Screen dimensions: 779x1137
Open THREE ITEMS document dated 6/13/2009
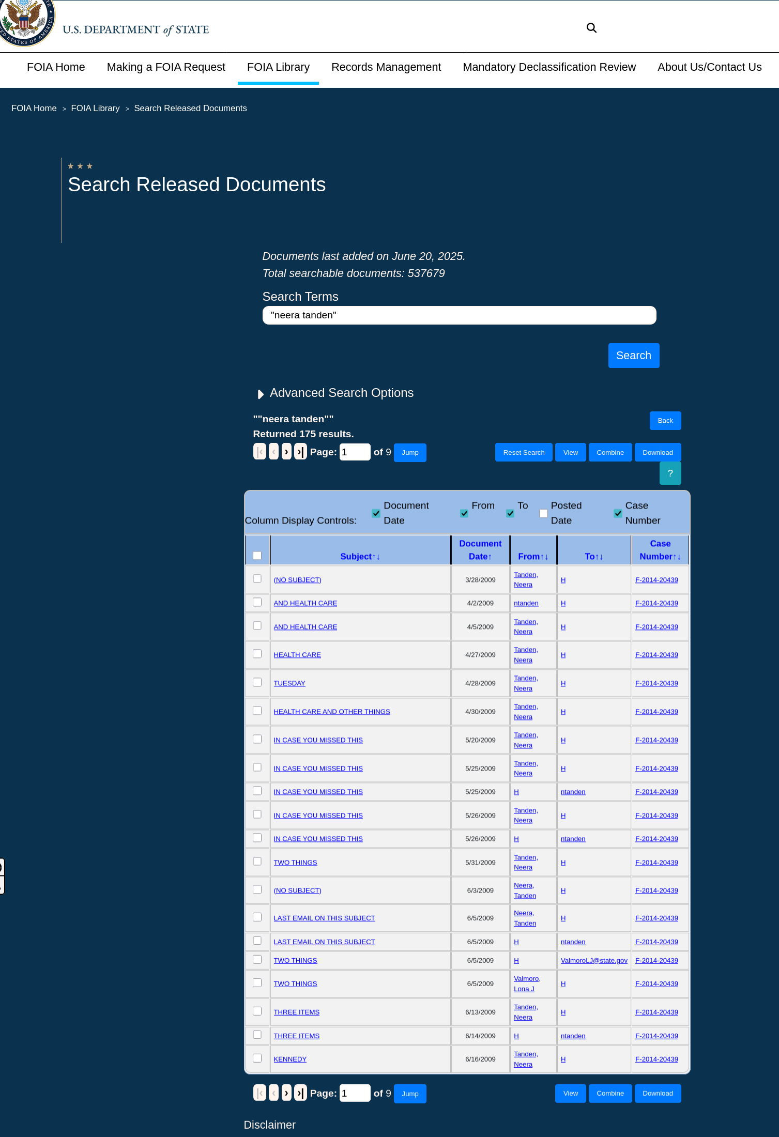(x=297, y=1012)
